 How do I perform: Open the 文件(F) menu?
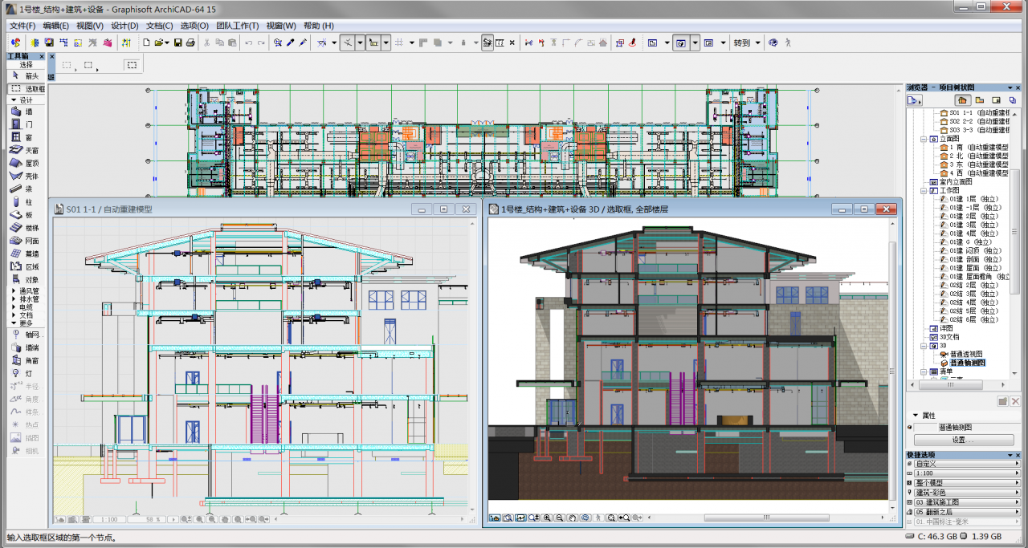click(22, 26)
